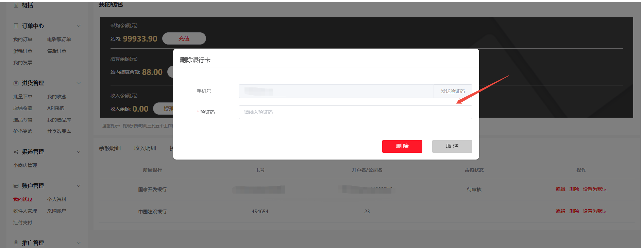The width and height of the screenshot is (641, 248).
Task: Click the 账户管理 card icon
Action: click(16, 186)
